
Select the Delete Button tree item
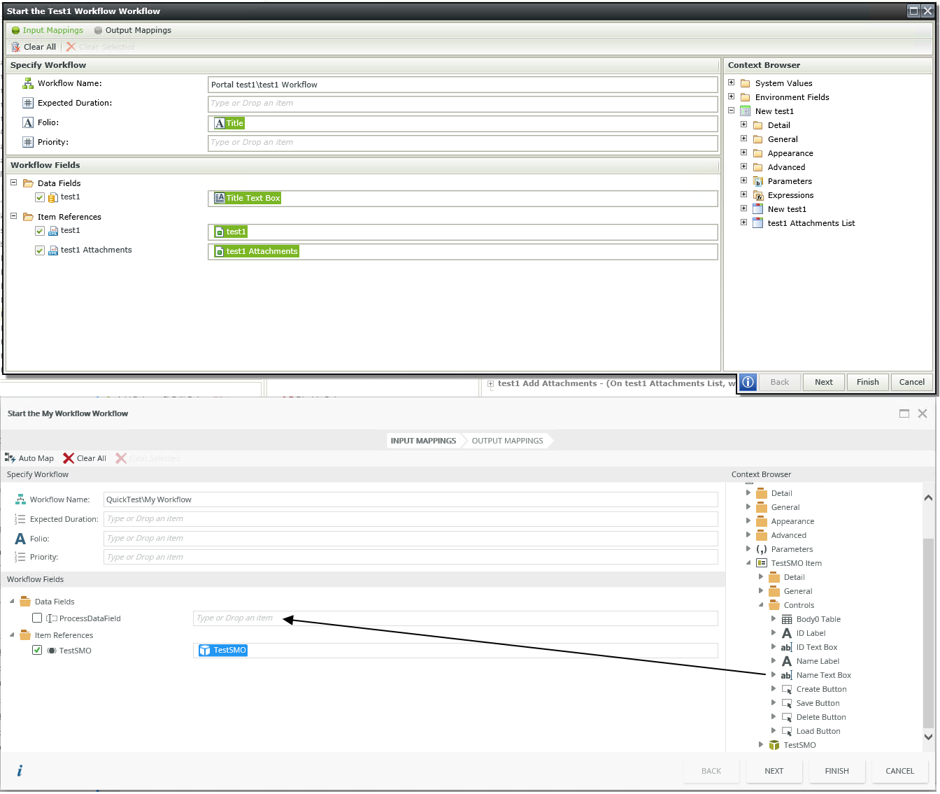[x=821, y=717]
